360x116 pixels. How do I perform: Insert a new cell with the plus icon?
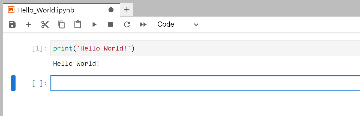point(29,24)
